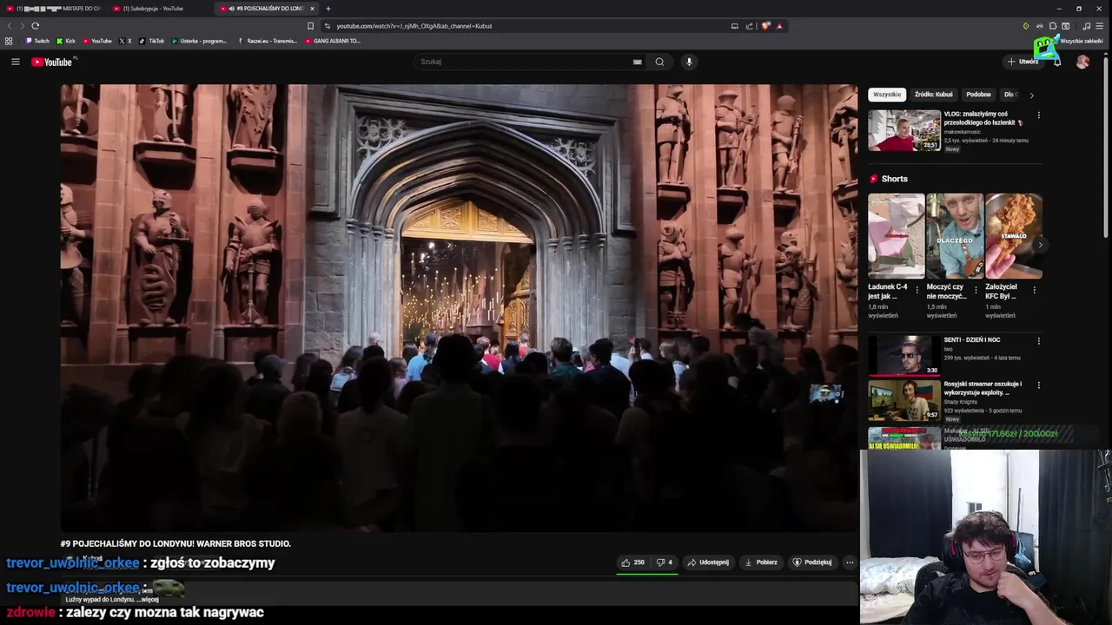1112x625 pixels.
Task: Click the Udostępnij share button
Action: tap(708, 562)
